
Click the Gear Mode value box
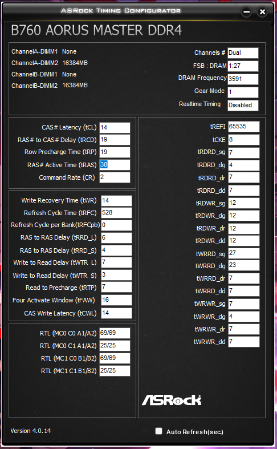click(243, 92)
